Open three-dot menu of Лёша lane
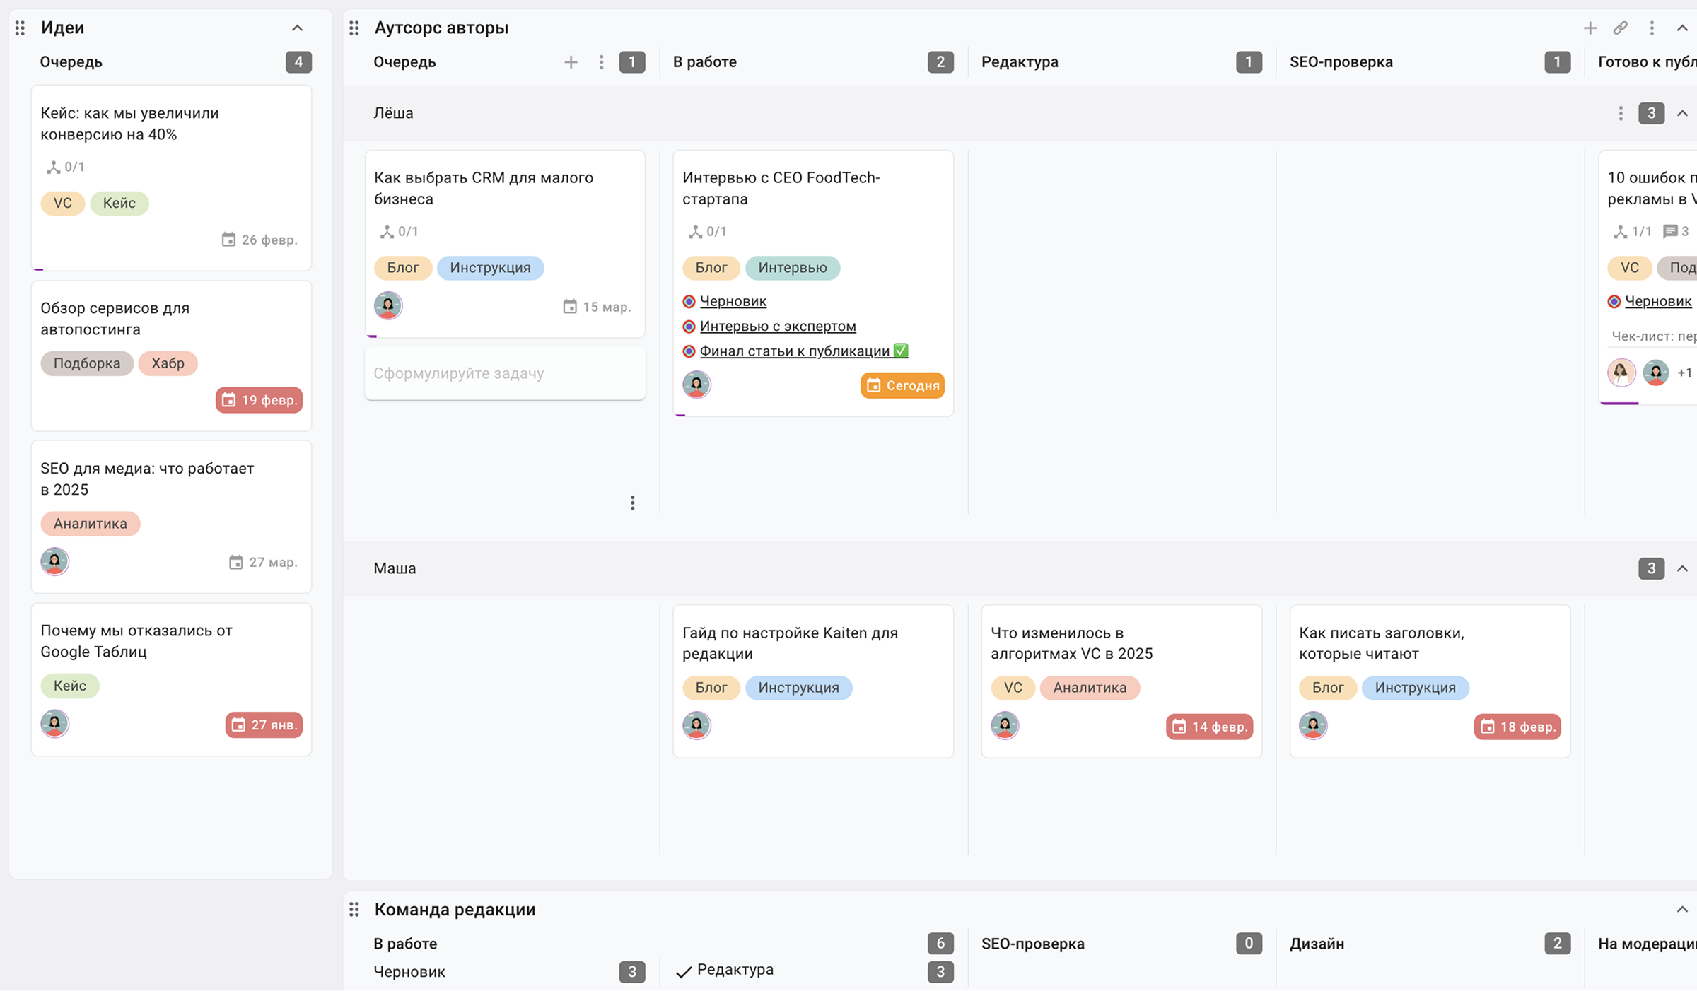Image resolution: width=1697 pixels, height=991 pixels. [x=1621, y=113]
